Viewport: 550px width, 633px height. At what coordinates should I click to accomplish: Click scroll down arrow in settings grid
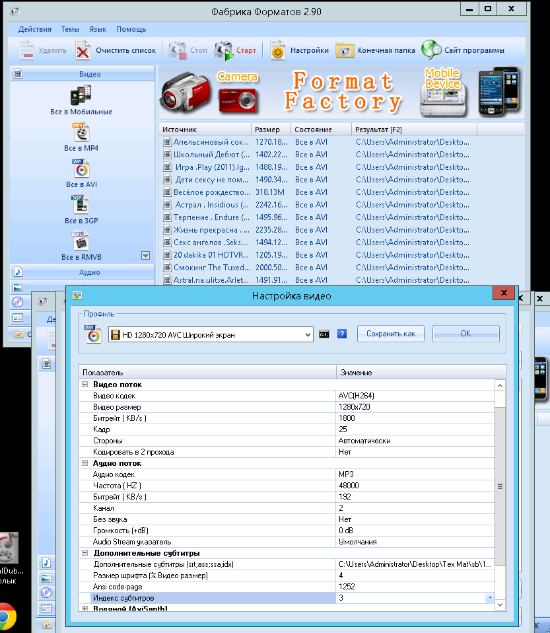500,605
